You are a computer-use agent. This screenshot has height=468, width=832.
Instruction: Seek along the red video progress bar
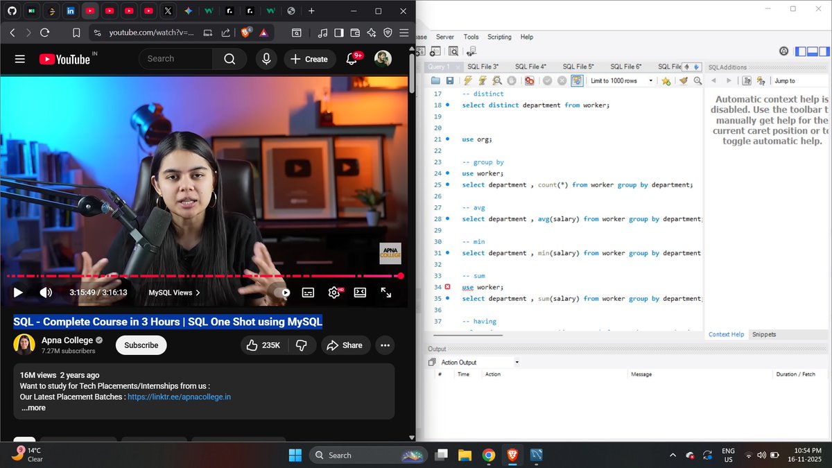click(205, 276)
